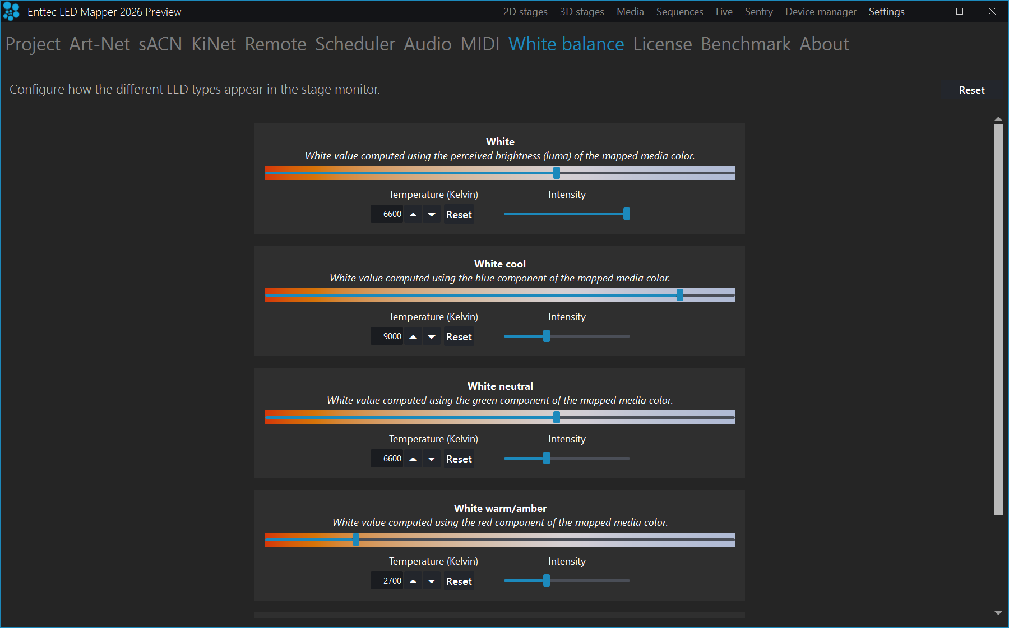Go to the Media section
The image size is (1009, 628).
(x=630, y=12)
